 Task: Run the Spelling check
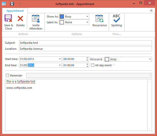(117, 20)
